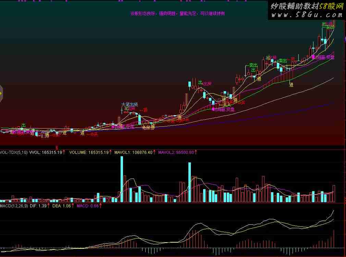Click the purple advisory text at the chart top
Viewport: 346px width, 257px height.
click(178, 13)
